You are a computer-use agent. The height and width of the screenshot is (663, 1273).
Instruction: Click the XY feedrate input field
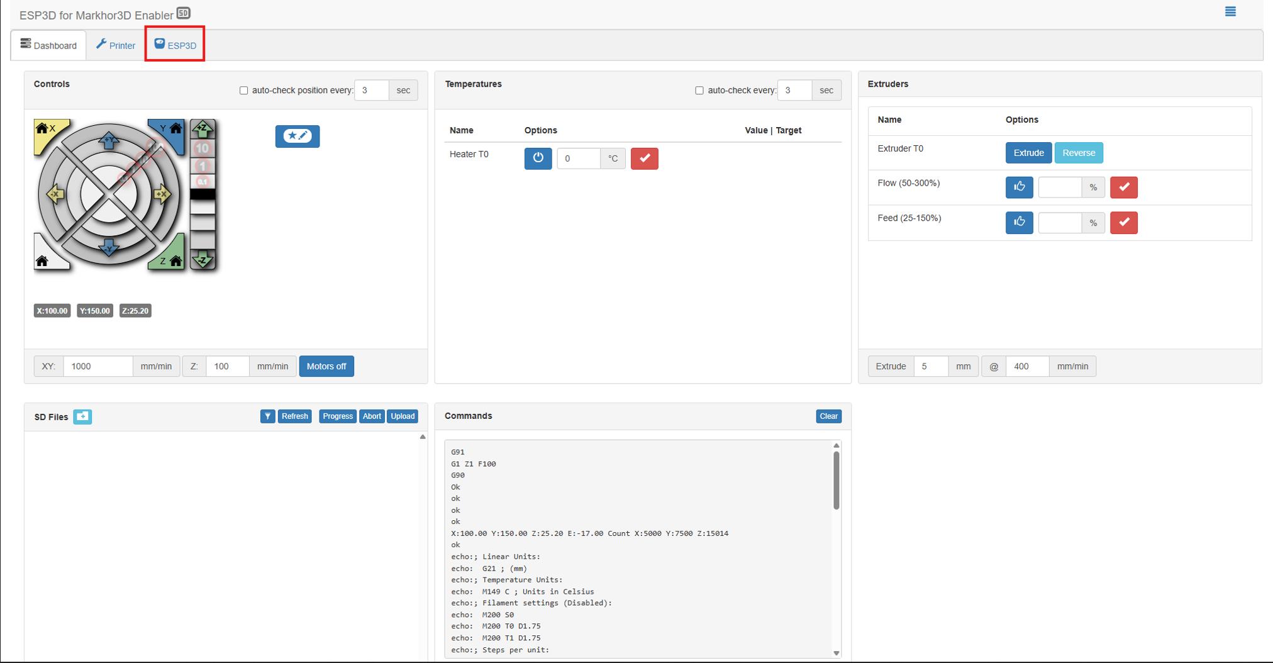[x=97, y=366]
